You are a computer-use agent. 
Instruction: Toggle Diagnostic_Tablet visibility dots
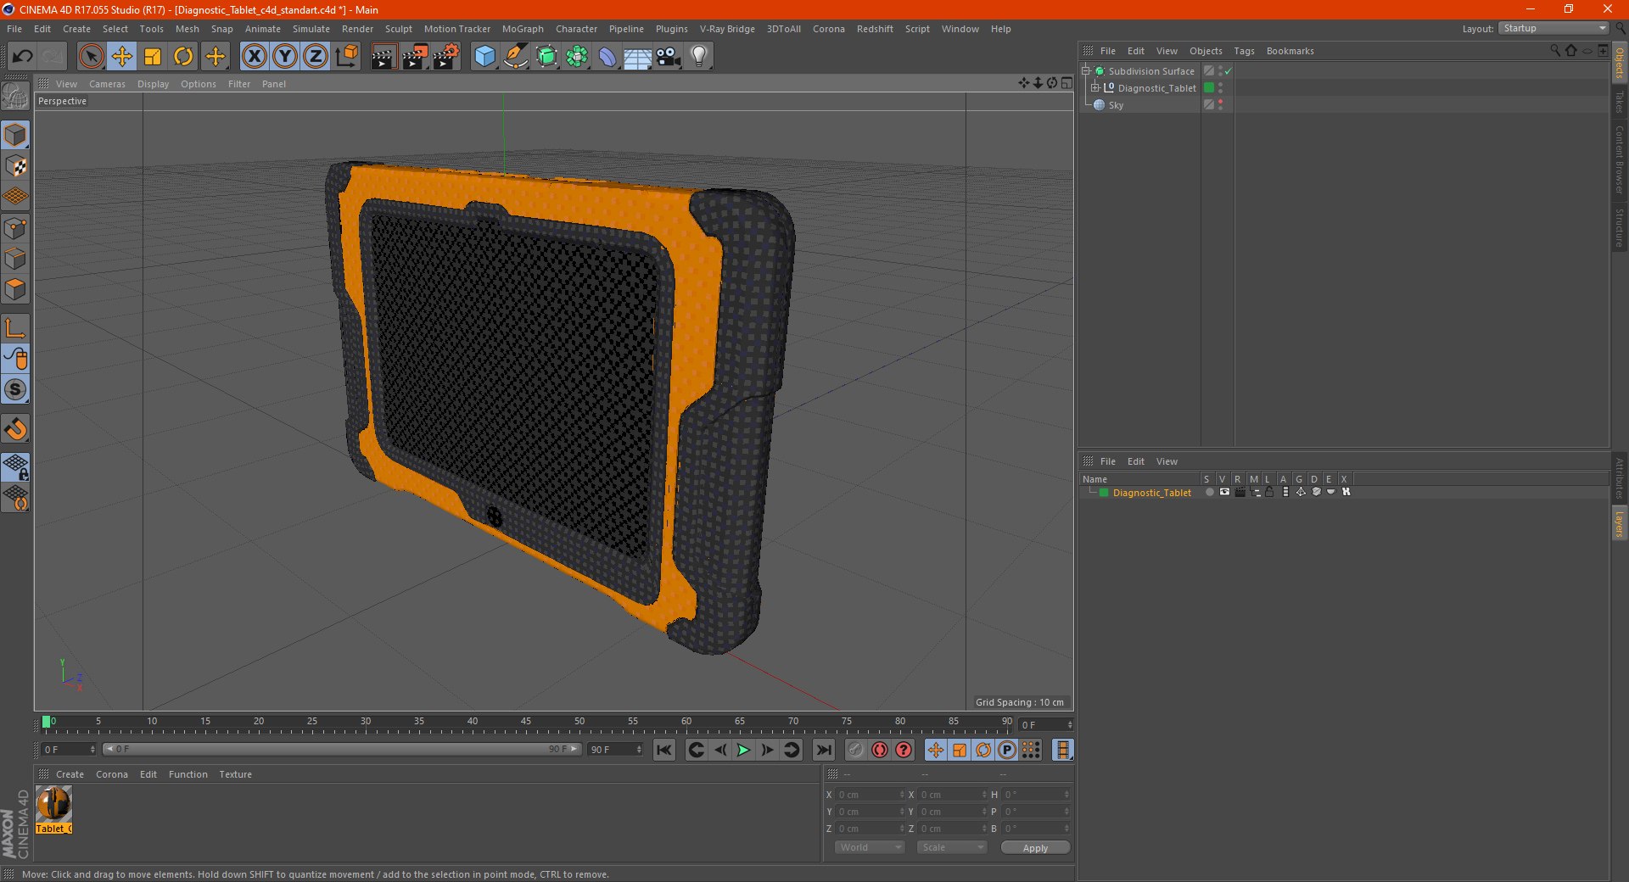(x=1221, y=88)
